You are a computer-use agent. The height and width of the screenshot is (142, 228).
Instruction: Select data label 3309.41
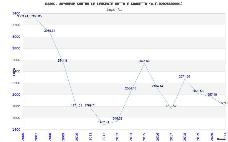(23, 16)
